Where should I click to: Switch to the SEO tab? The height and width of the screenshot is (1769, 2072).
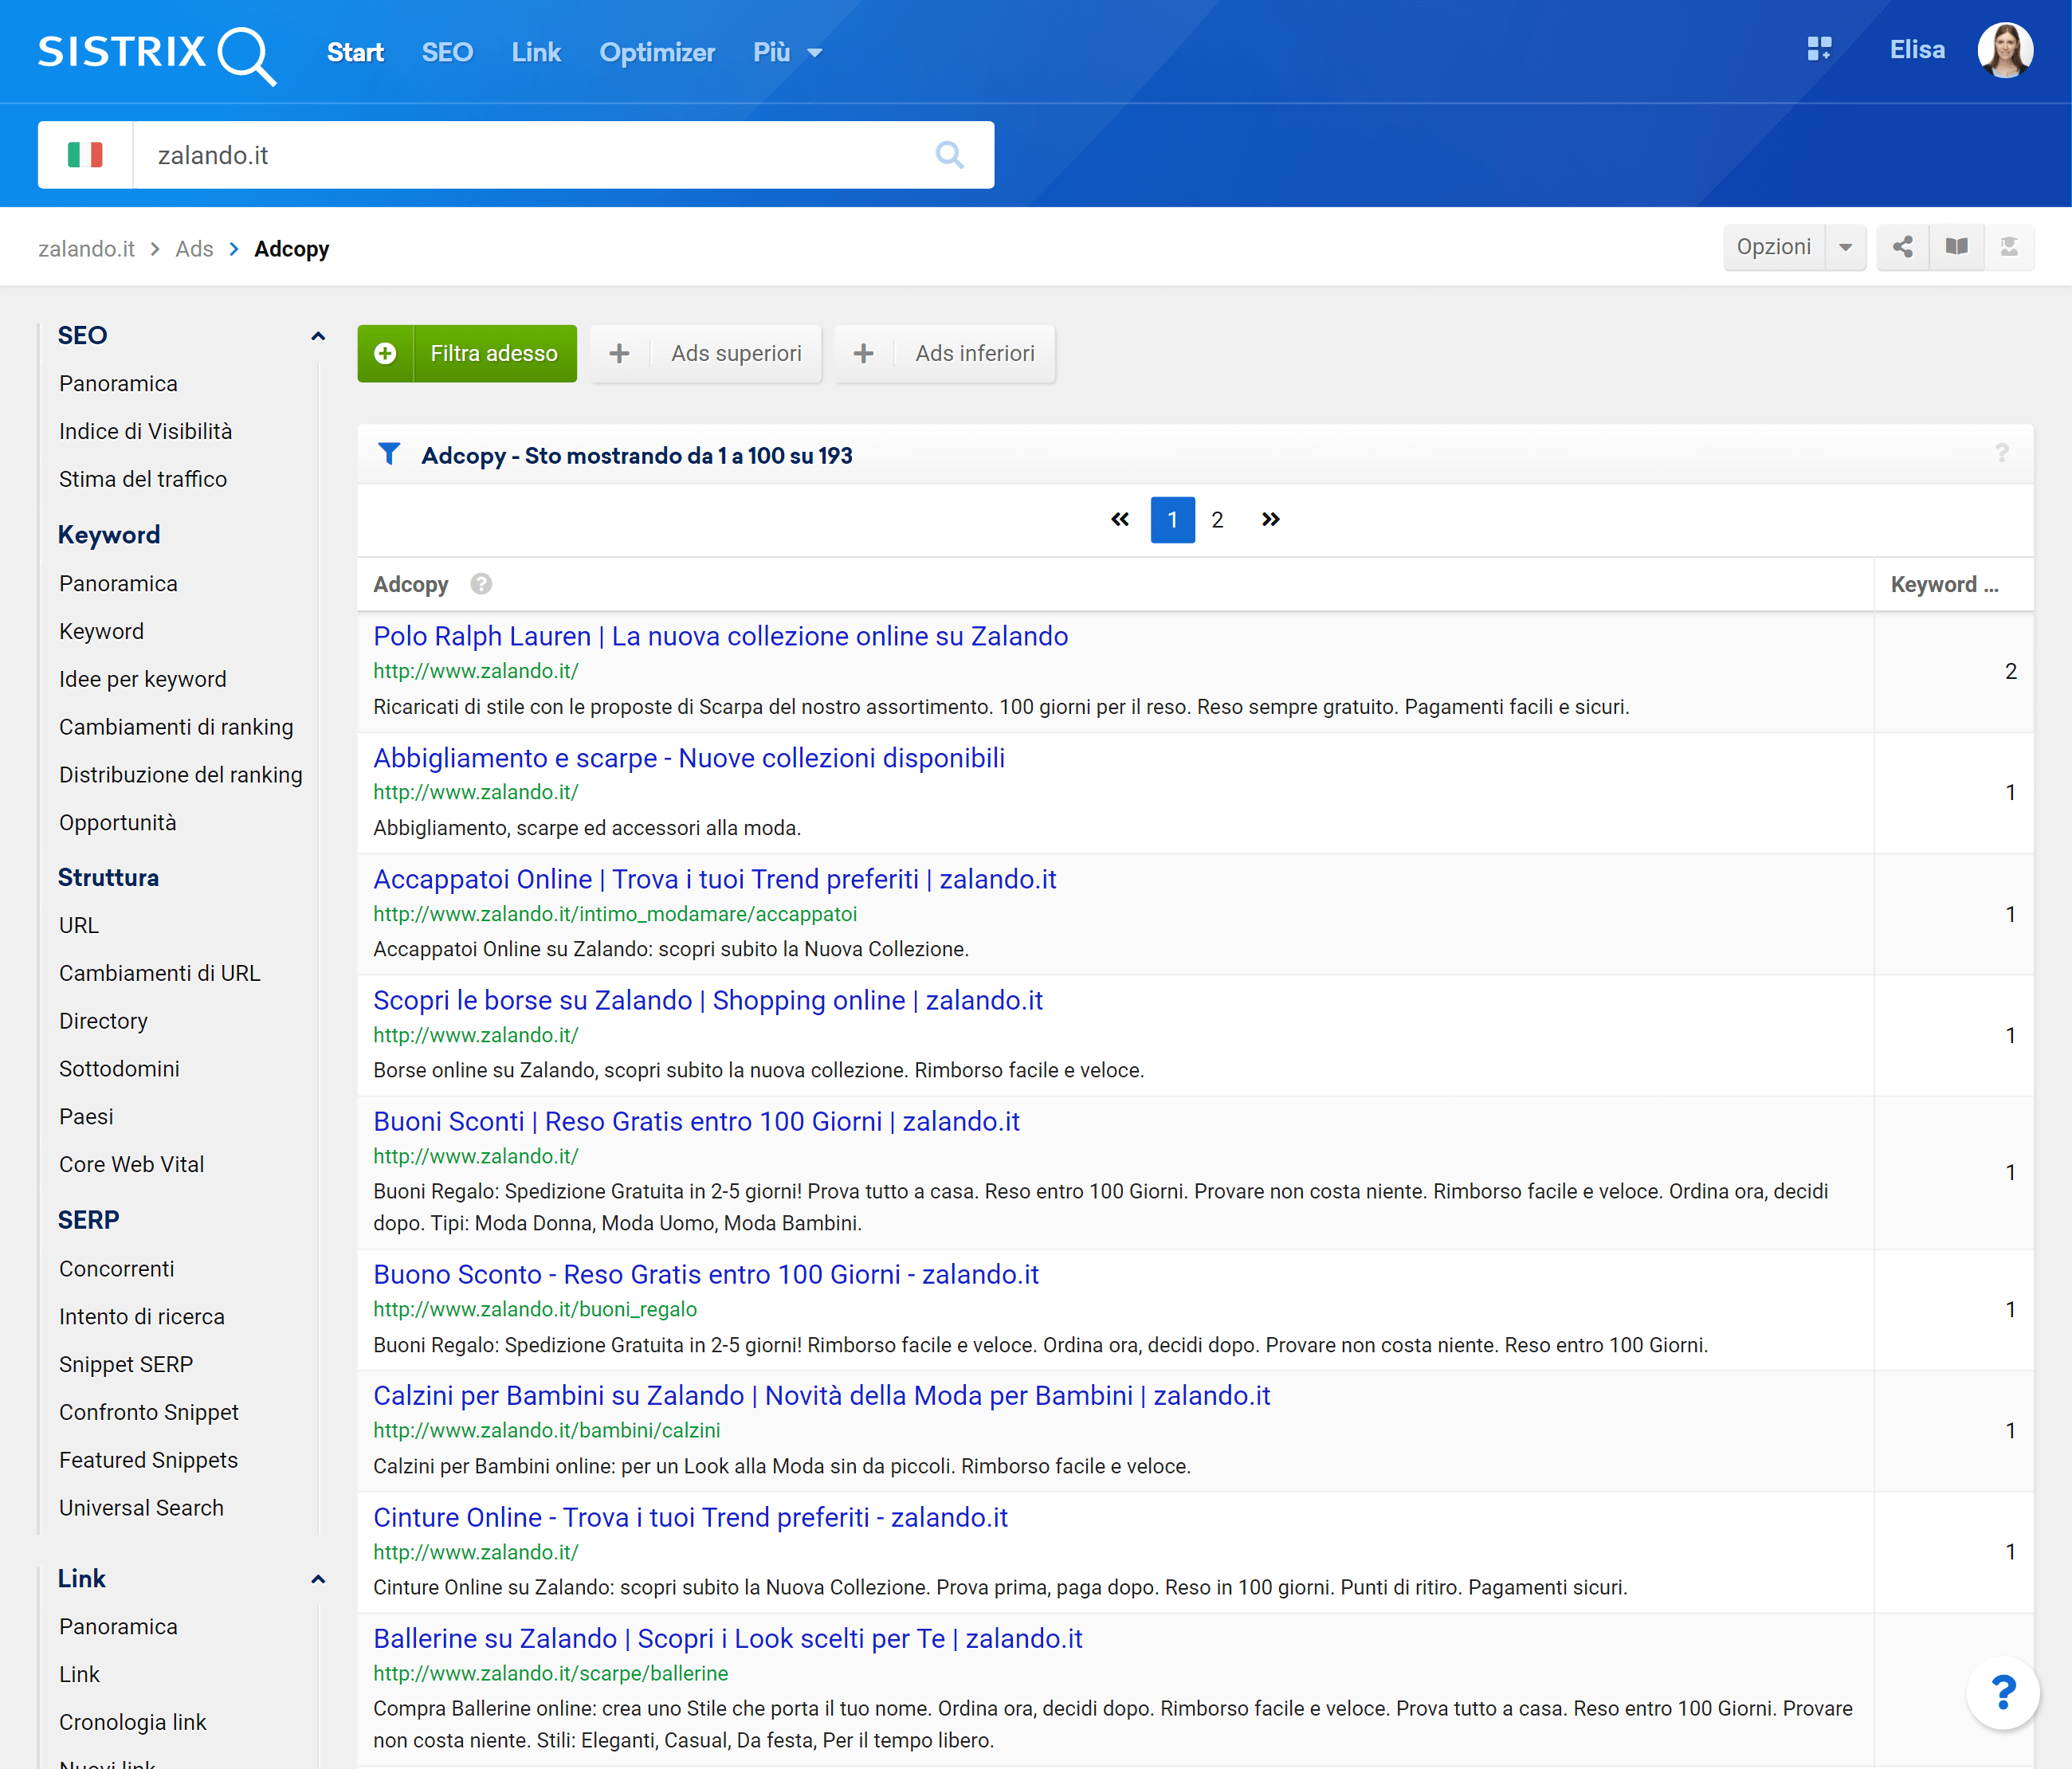[447, 52]
